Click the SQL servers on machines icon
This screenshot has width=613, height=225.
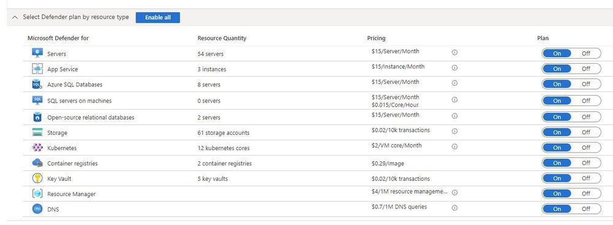[37, 101]
